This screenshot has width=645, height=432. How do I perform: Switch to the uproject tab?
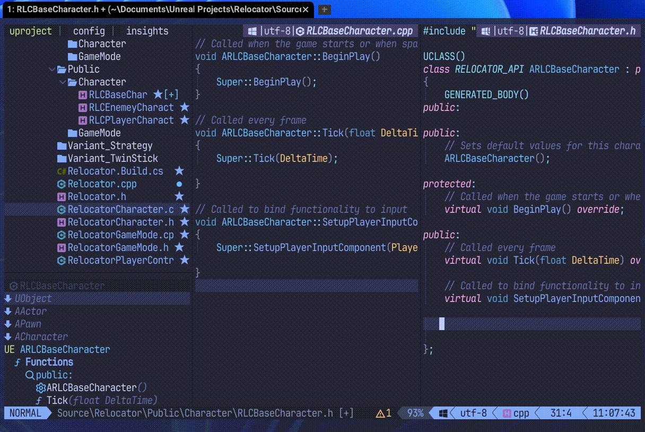tap(31, 31)
